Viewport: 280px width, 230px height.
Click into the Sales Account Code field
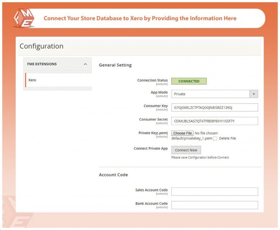[214, 192]
